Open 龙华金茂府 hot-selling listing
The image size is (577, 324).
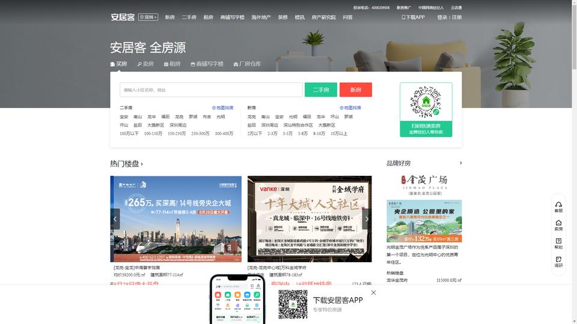pyautogui.click(x=397, y=280)
